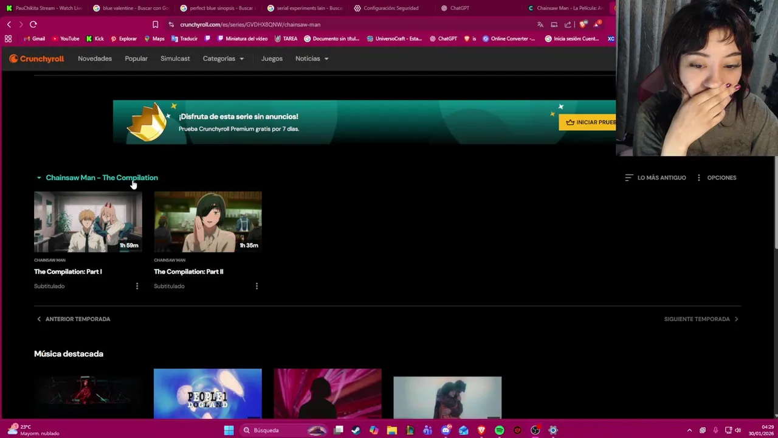Screen dimensions: 778x438
Task: Show hidden system tray icons
Action: pyautogui.click(x=689, y=430)
